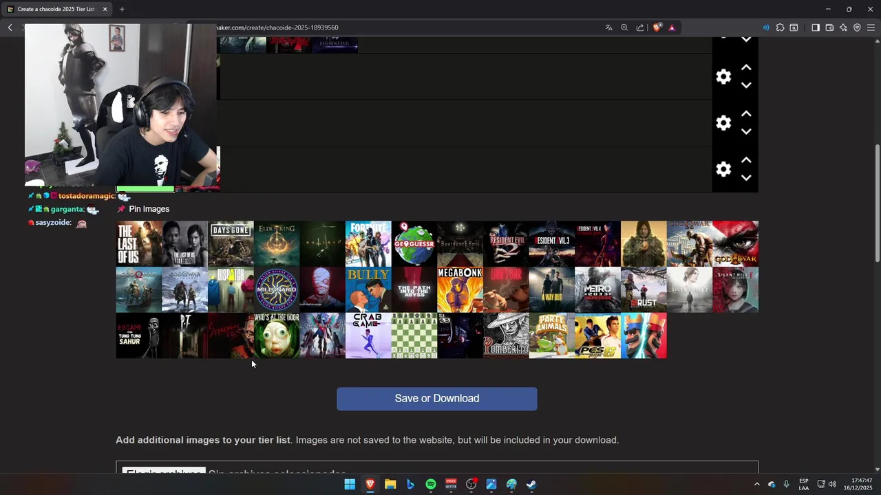Move second tier row down with arrow

pyautogui.click(x=746, y=85)
